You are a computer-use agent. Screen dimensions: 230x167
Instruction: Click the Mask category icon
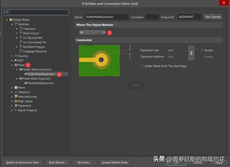tap(16, 65)
